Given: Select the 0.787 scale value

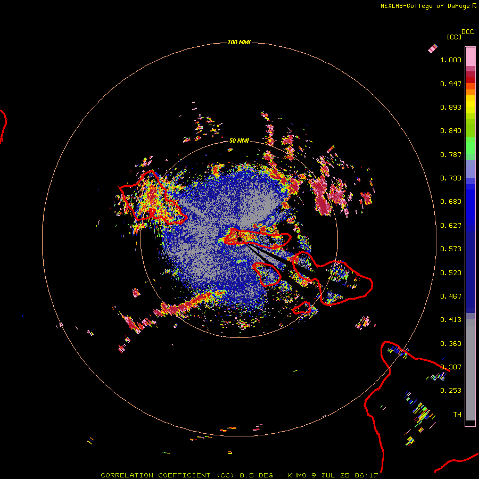Looking at the screenshot, I should point(451,154).
